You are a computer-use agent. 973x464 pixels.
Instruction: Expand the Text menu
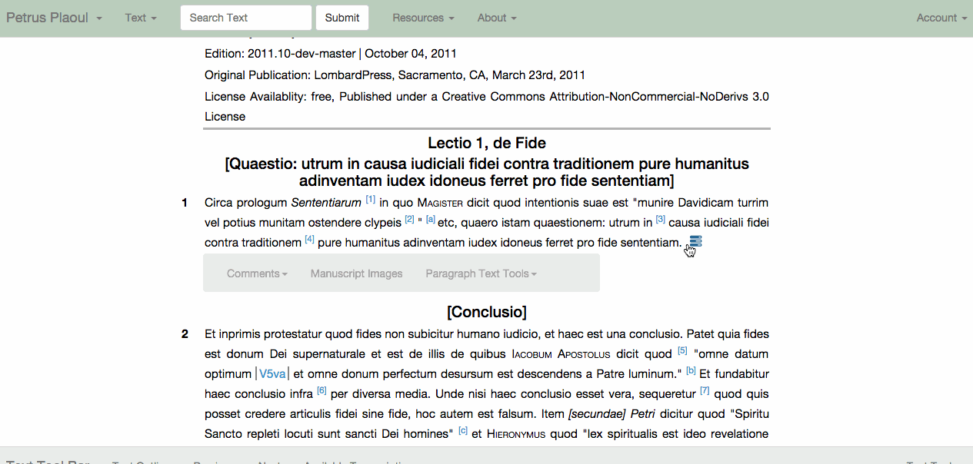(141, 18)
